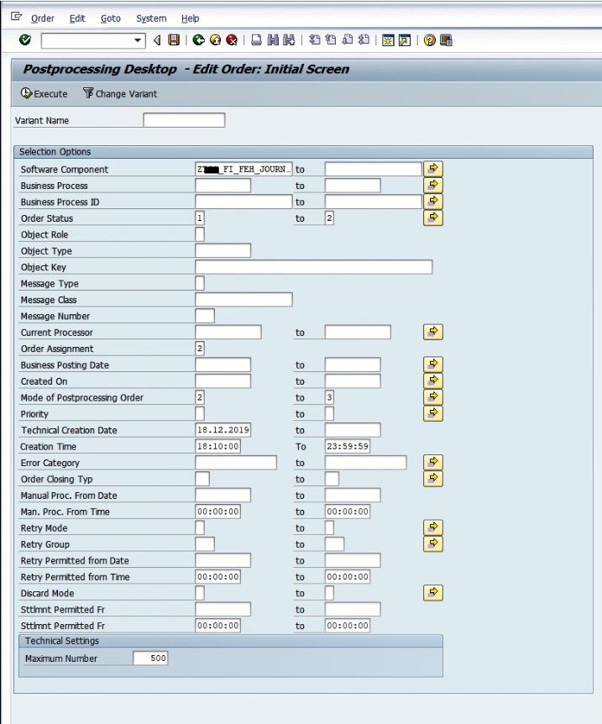
Task: Click the Previous Page icon
Action: tap(331, 40)
